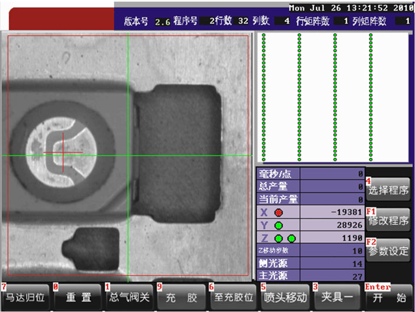Image resolution: width=415 pixels, height=312 pixels.
Task: Click the top dot of the third dot column
Action: pos(335,35)
